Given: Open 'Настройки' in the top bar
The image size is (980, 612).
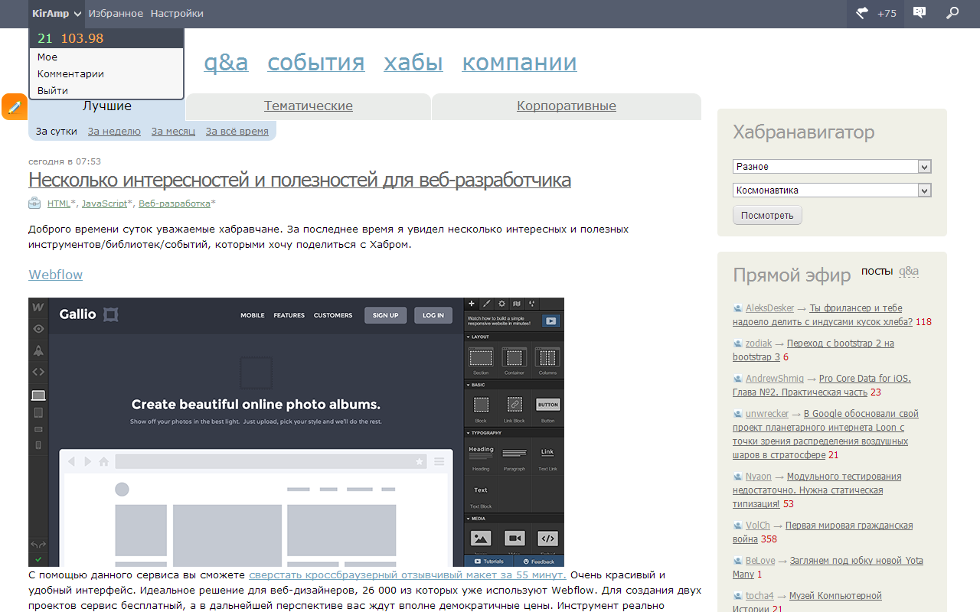Looking at the screenshot, I should coord(177,13).
